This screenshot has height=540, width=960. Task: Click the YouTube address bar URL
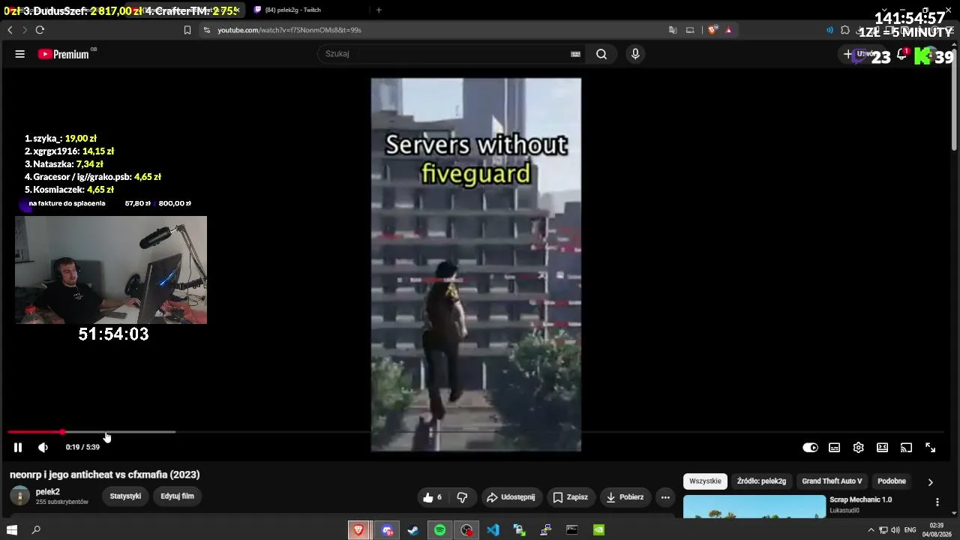point(289,30)
